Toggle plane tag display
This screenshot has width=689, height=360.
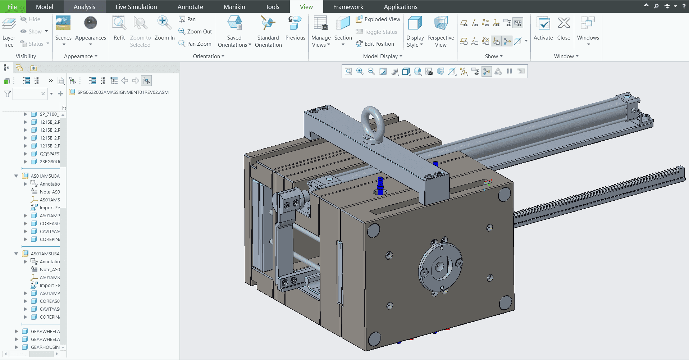point(464,41)
